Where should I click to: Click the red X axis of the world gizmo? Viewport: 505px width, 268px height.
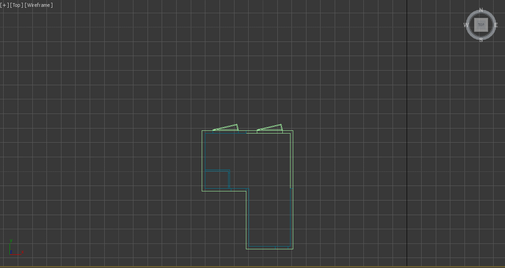pos(15,254)
